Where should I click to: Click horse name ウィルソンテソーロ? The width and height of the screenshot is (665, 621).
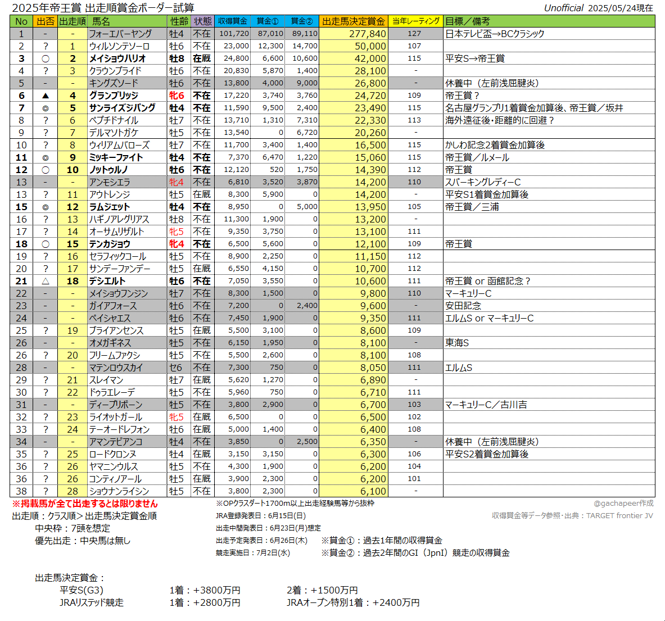119,46
